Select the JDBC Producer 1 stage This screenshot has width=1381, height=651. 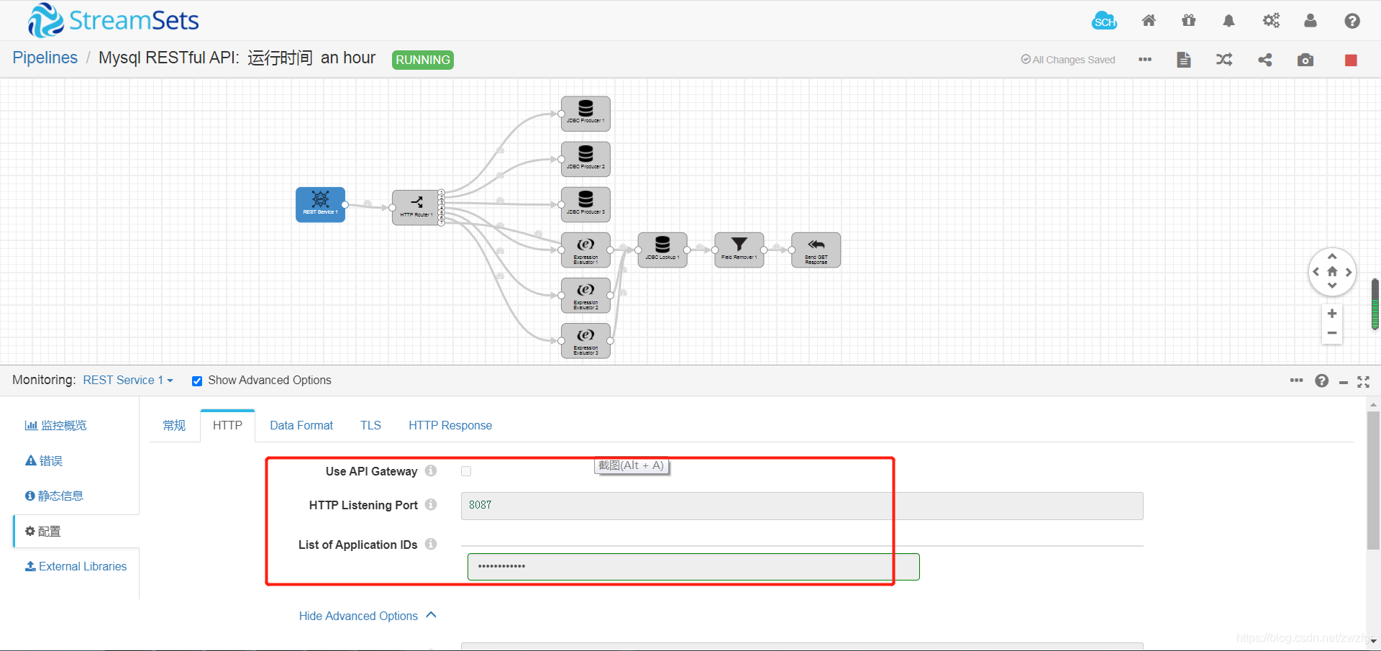point(585,114)
